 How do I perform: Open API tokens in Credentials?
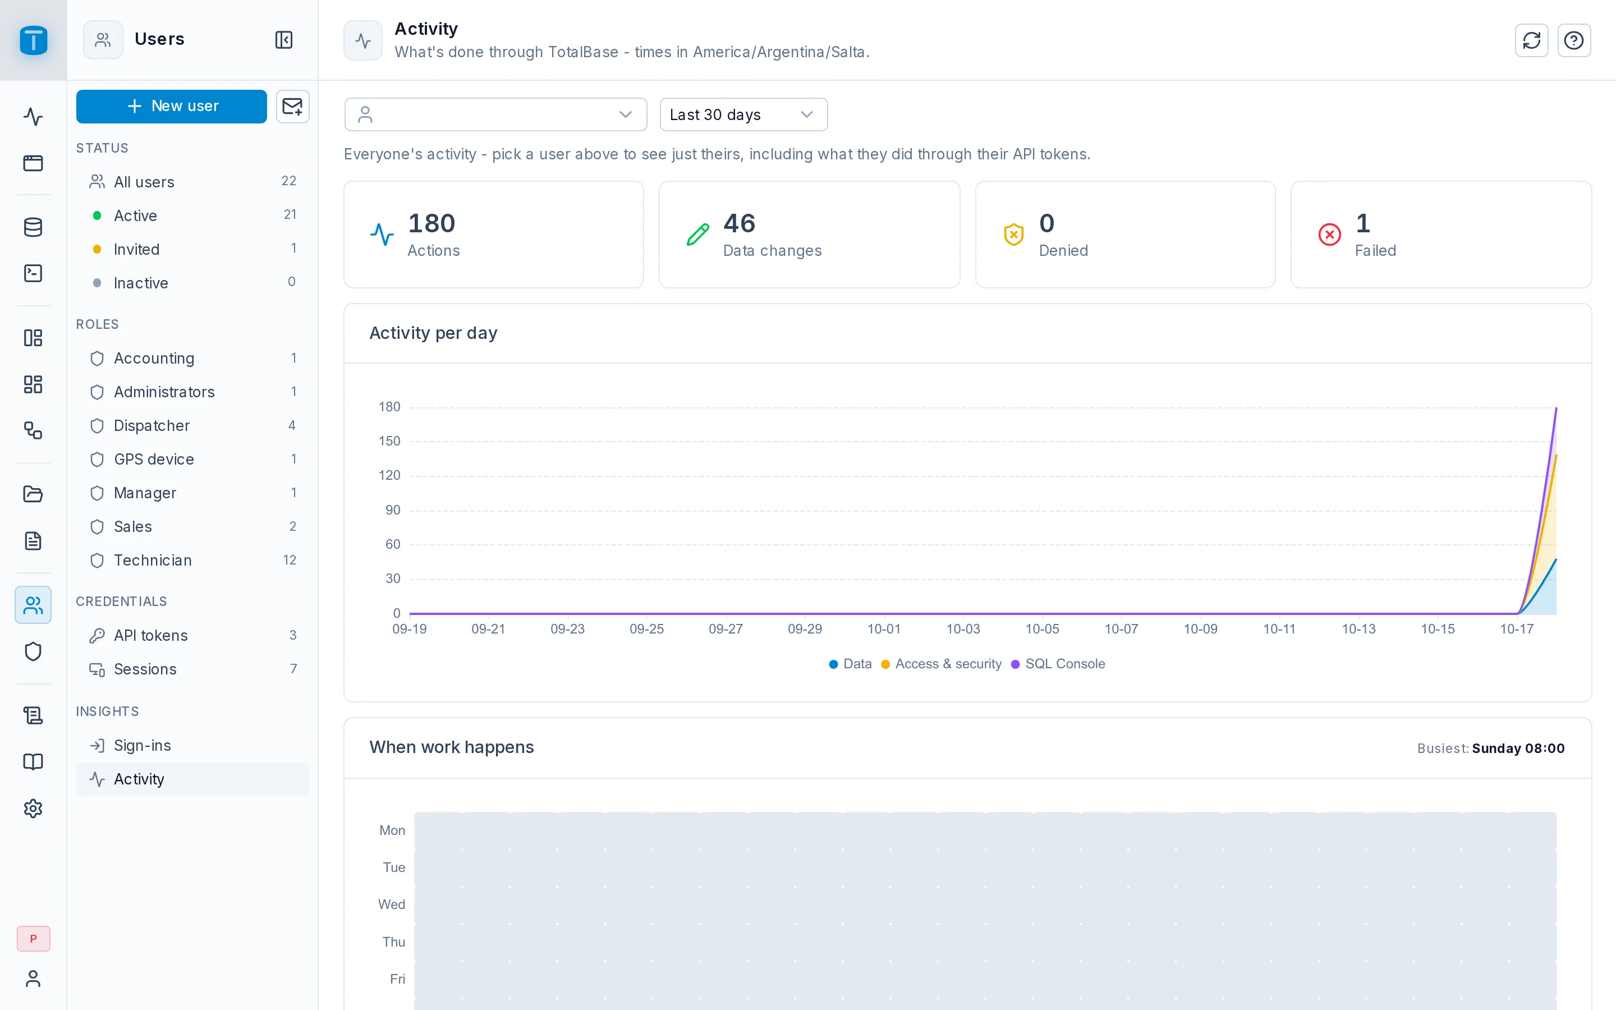click(193, 635)
